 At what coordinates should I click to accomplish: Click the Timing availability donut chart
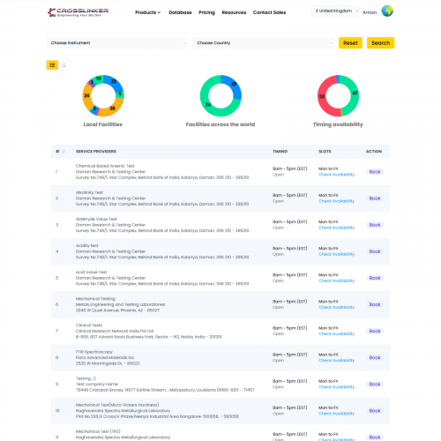coord(338,96)
